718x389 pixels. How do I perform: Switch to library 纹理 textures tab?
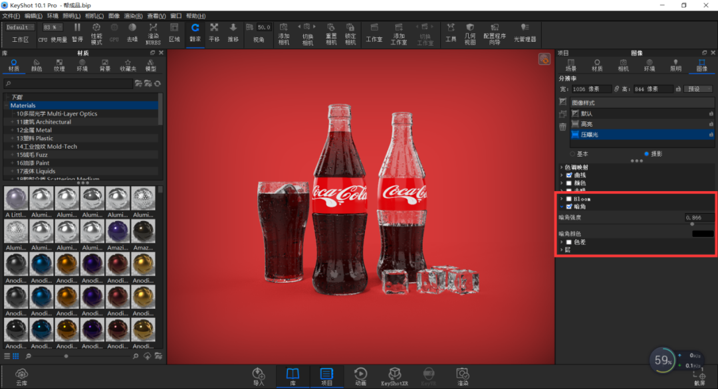59,65
